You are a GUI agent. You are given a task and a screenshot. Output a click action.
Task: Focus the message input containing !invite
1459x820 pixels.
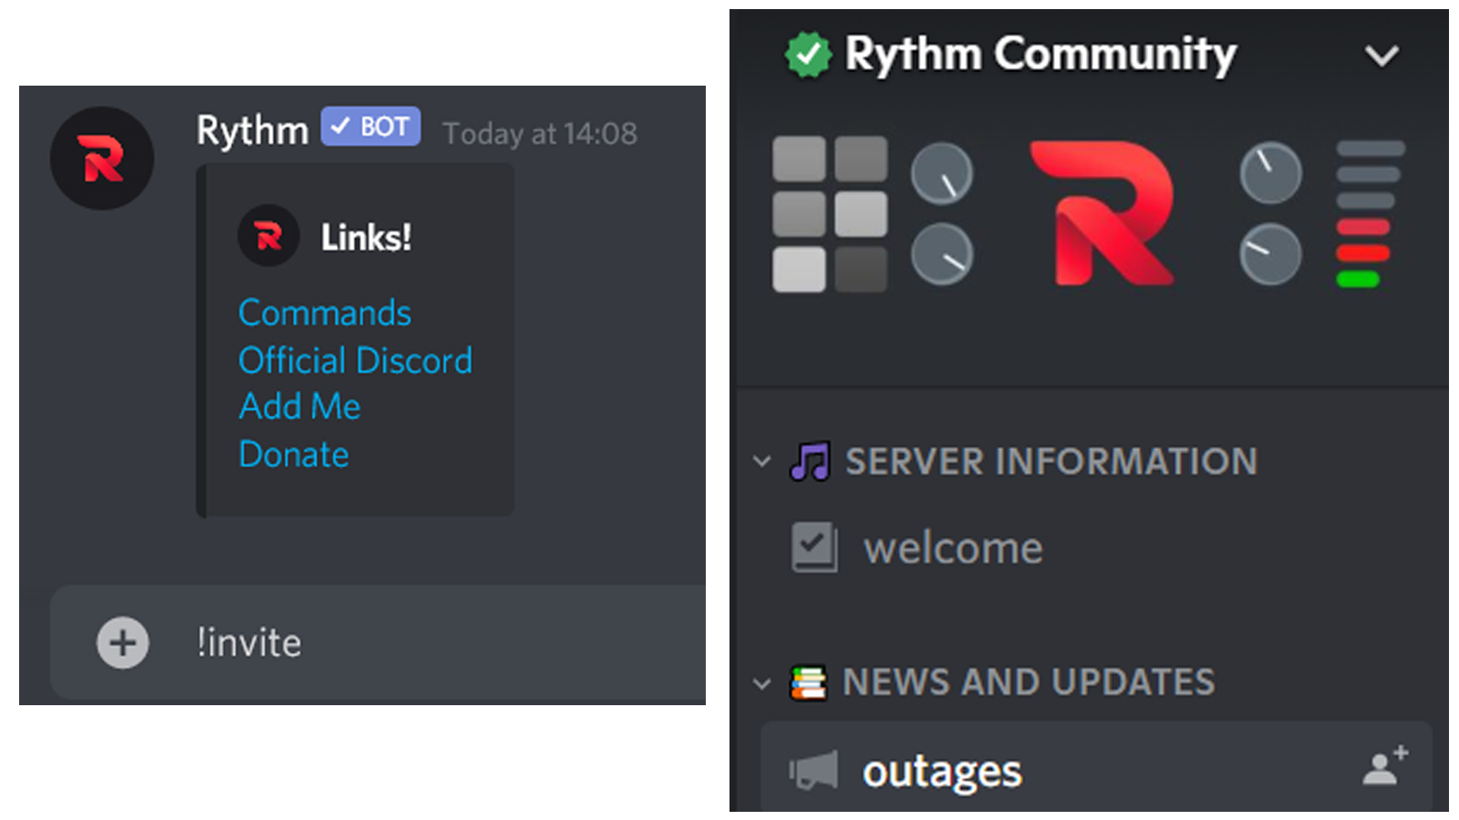pos(378,643)
